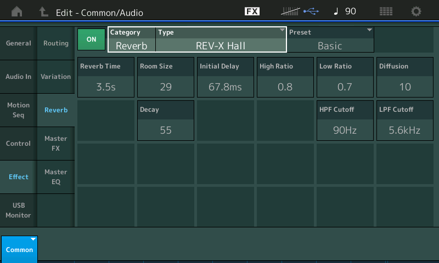Open the General tab
The width and height of the screenshot is (439, 263).
click(19, 43)
